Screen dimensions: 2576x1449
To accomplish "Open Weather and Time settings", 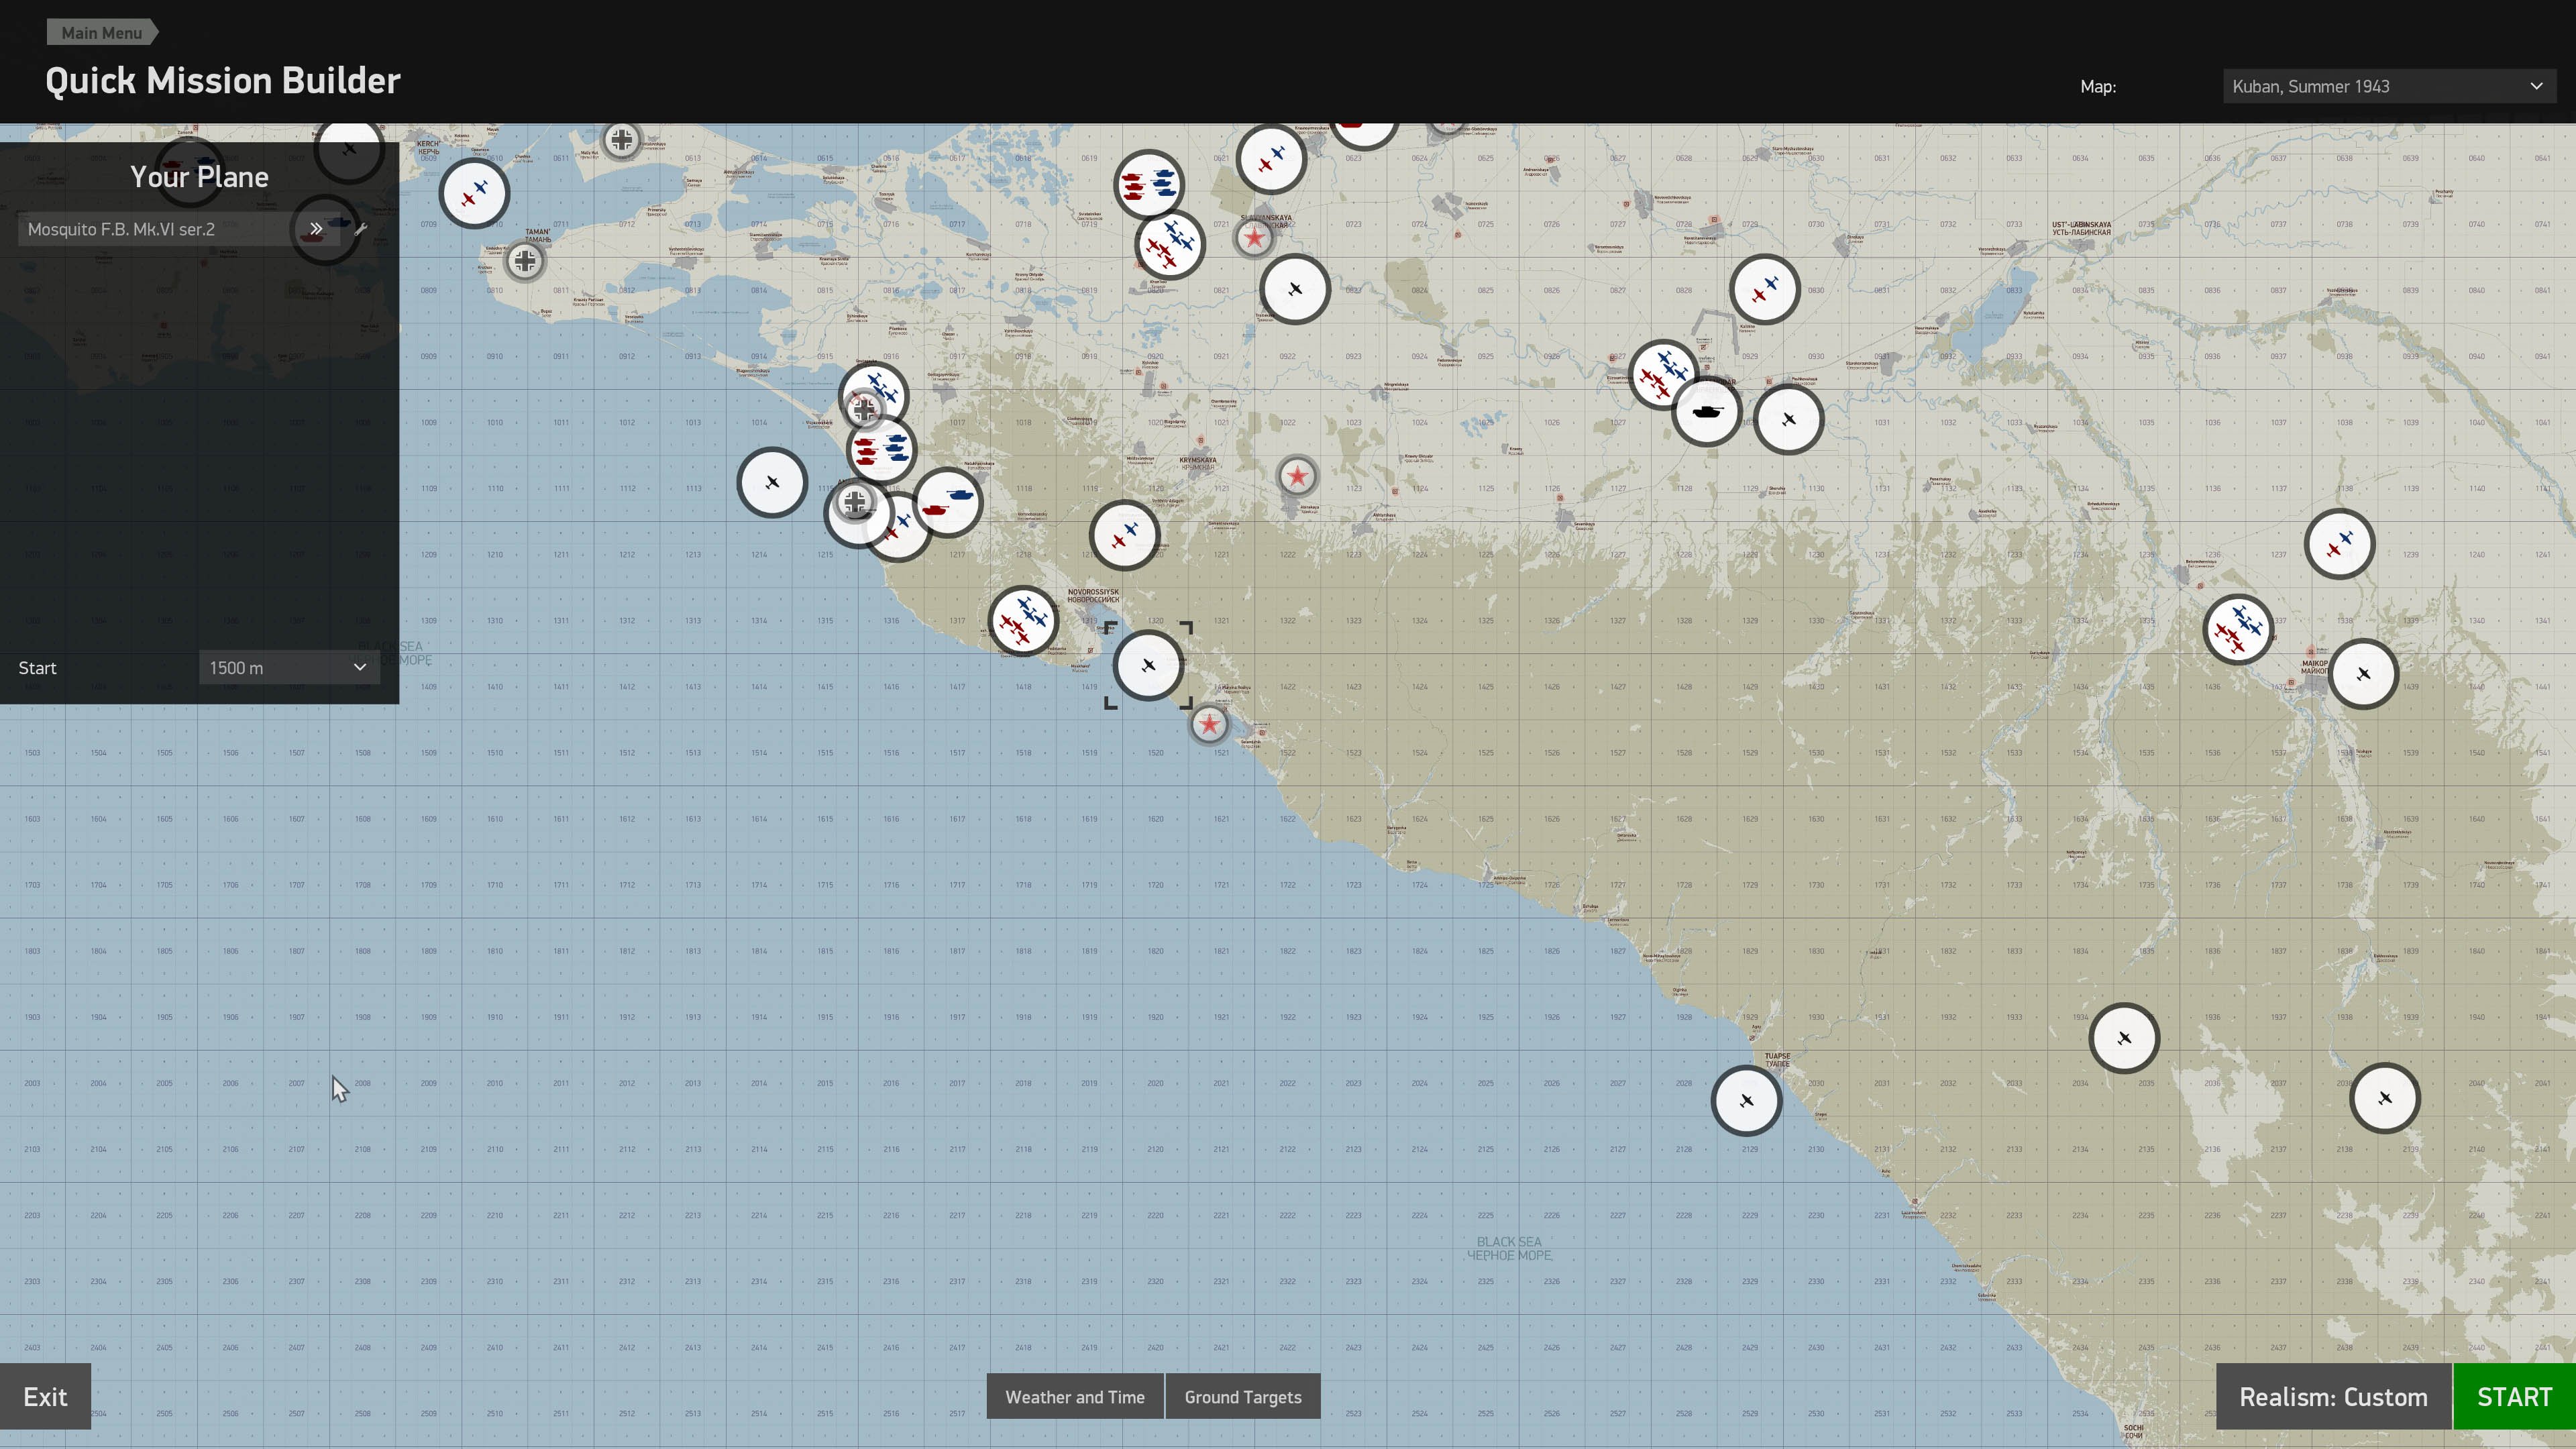I will pyautogui.click(x=1074, y=1397).
